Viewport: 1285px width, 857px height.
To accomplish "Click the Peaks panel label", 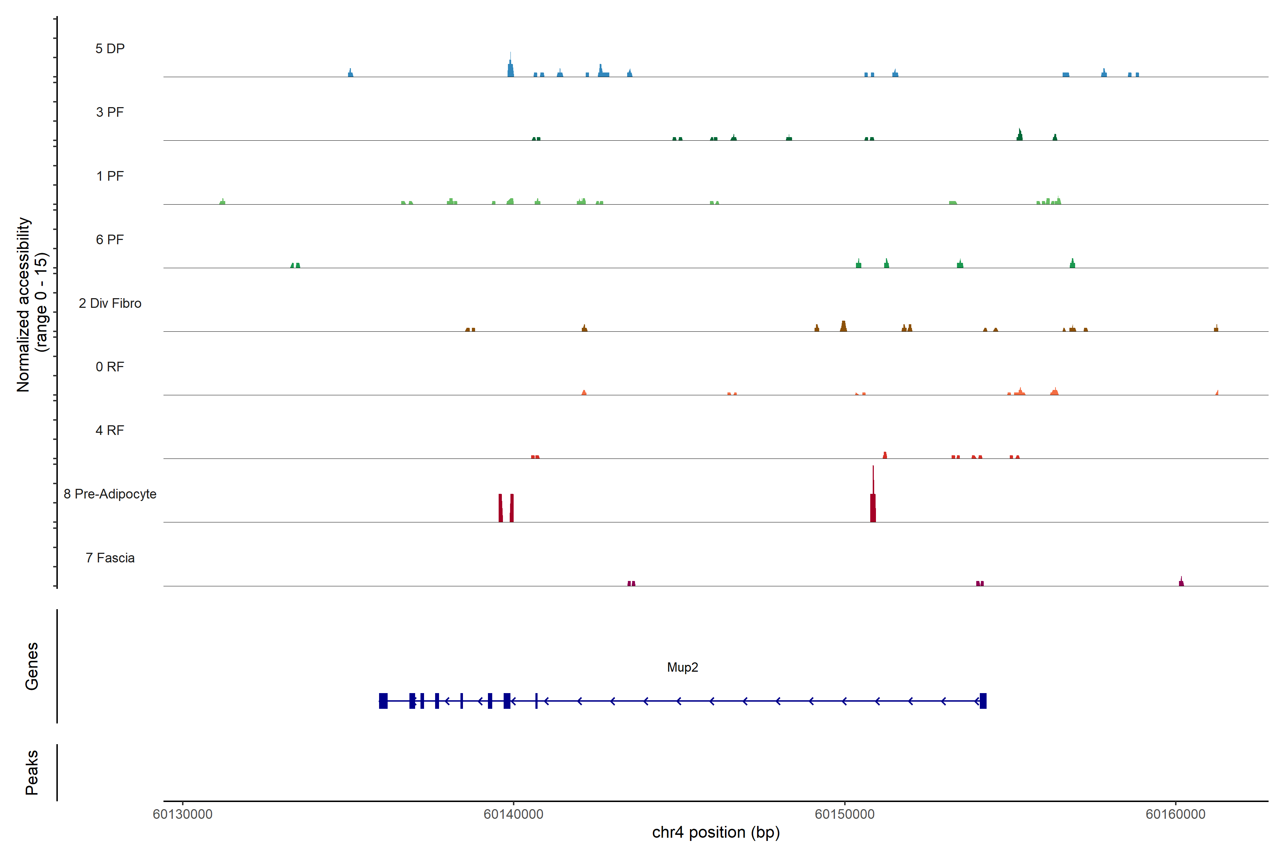I will (32, 772).
